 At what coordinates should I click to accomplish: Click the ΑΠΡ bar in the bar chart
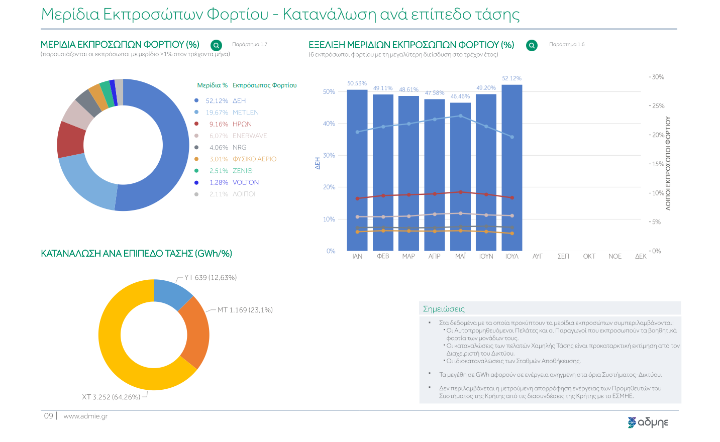click(x=435, y=175)
